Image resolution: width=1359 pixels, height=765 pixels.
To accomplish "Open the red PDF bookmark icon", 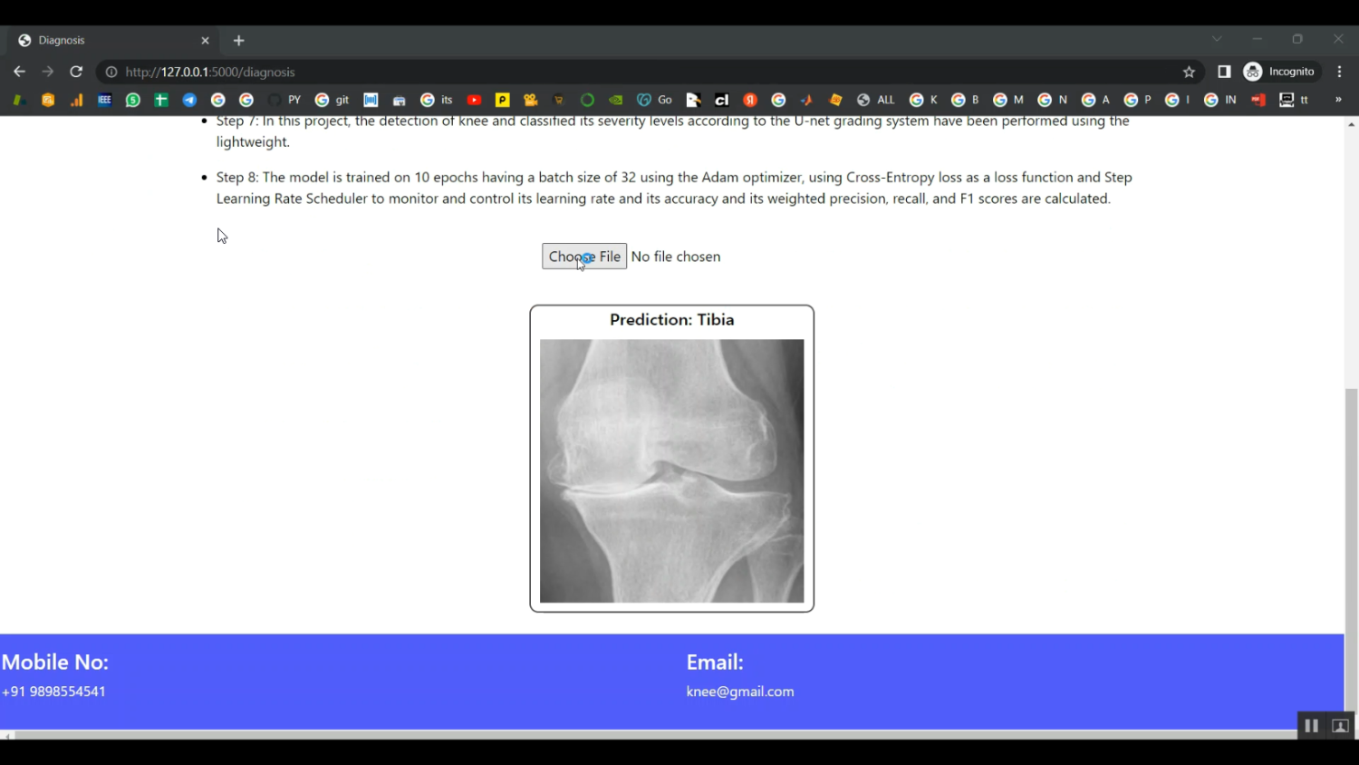I will [1258, 100].
